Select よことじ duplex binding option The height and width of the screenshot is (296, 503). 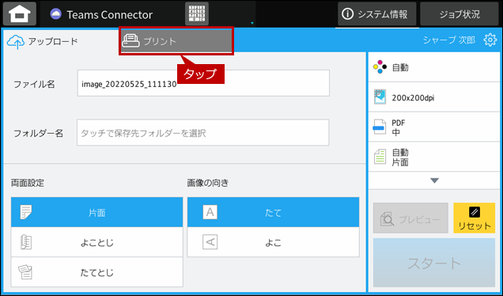[x=96, y=242]
